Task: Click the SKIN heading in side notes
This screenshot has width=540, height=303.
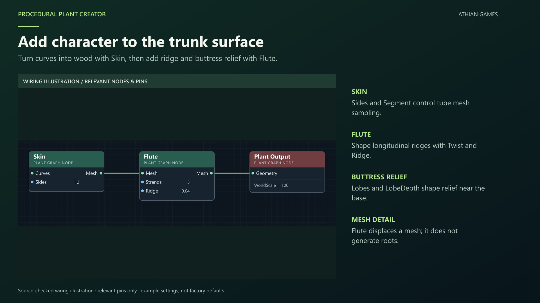Action: coord(359,92)
